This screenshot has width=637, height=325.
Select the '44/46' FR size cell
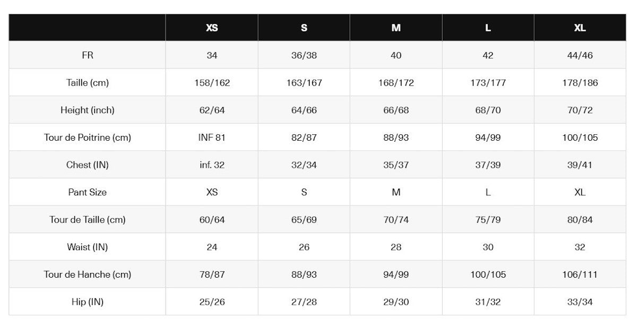[580, 55]
